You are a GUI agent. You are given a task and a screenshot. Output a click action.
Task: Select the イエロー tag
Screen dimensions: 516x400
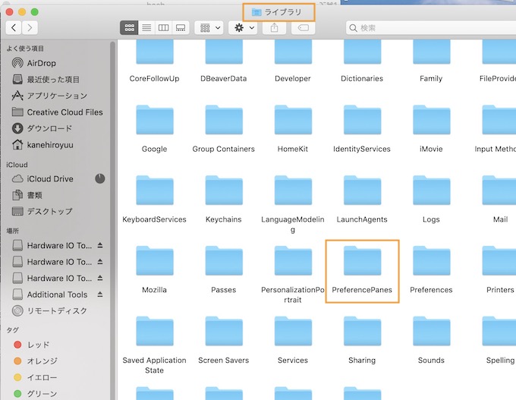pyautogui.click(x=36, y=377)
